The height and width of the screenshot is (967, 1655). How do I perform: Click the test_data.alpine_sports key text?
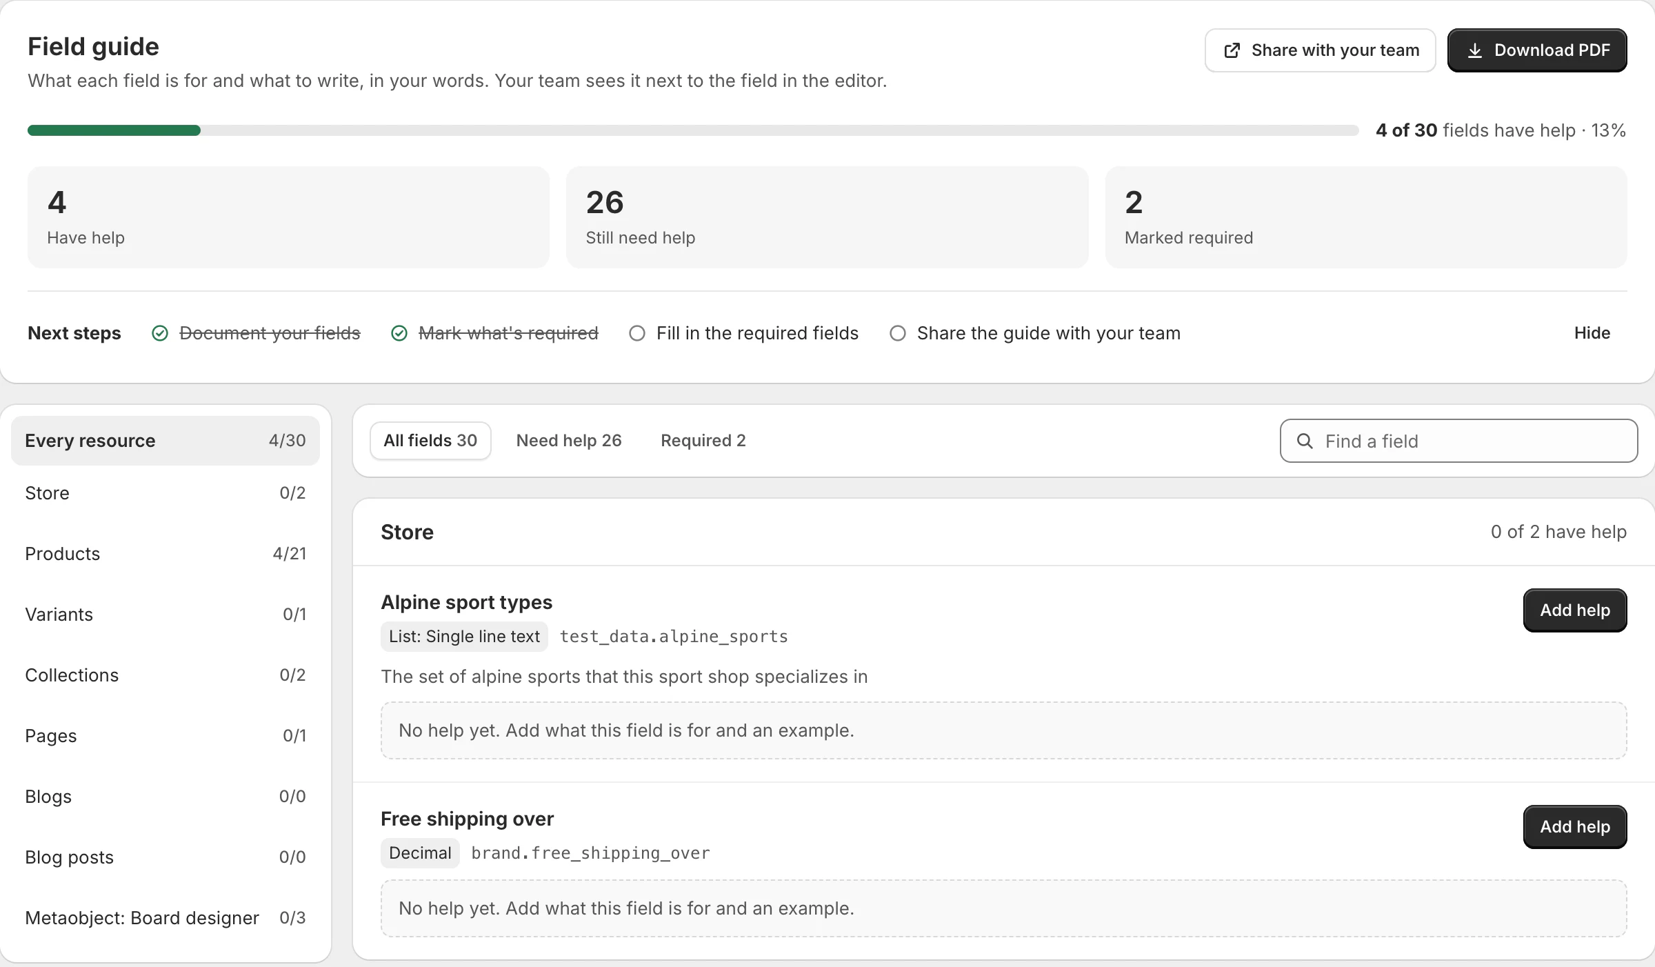[674, 637]
